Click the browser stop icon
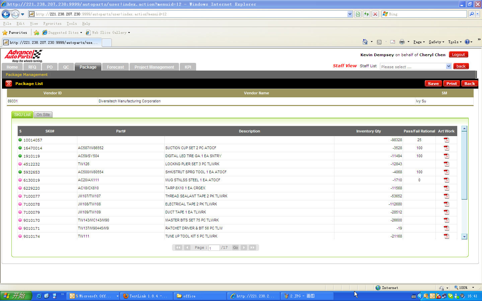Image resolution: width=482 pixels, height=301 pixels. pos(375,14)
